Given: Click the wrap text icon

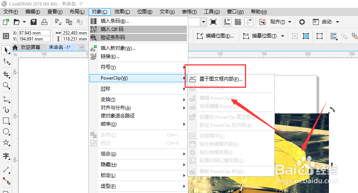Looking at the screenshot, I should click(333, 36).
